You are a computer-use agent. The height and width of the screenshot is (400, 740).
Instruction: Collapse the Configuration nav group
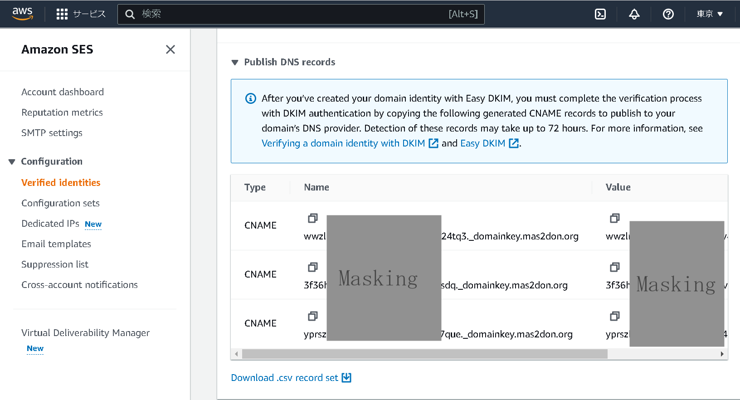coord(12,162)
